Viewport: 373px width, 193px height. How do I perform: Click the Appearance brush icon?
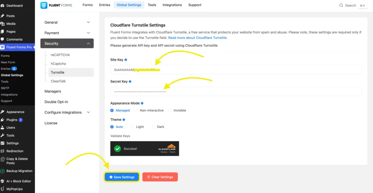pos(3,112)
